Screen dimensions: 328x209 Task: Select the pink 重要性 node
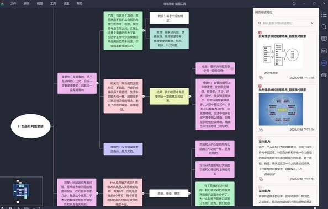pos(77,83)
